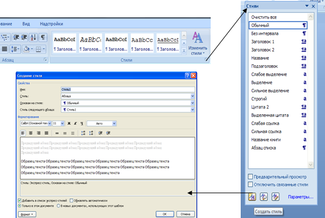Click the borders grid icon in ribbon
Viewport: 325px width, 218px height.
[x=38, y=49]
